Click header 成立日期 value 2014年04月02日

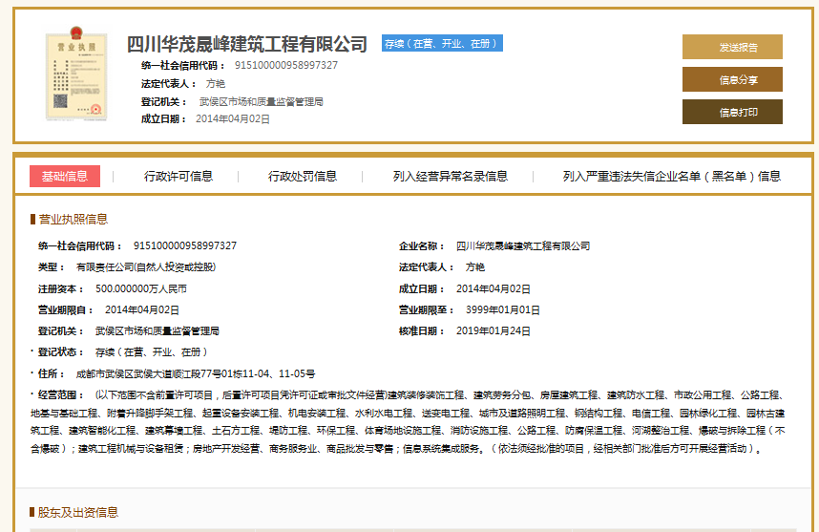coord(233,119)
